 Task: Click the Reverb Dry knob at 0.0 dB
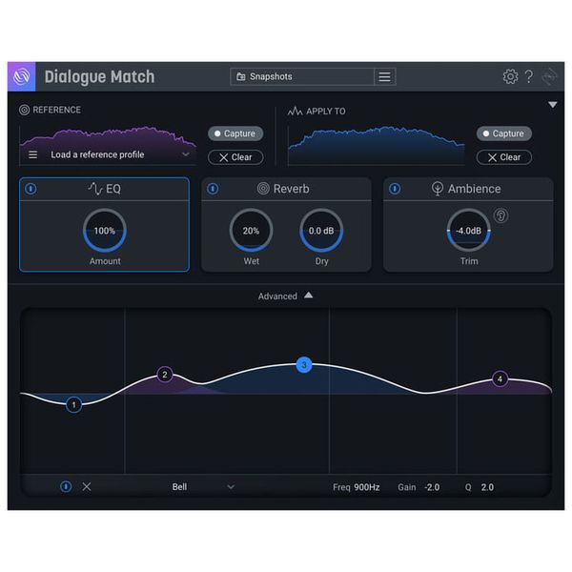(x=321, y=231)
